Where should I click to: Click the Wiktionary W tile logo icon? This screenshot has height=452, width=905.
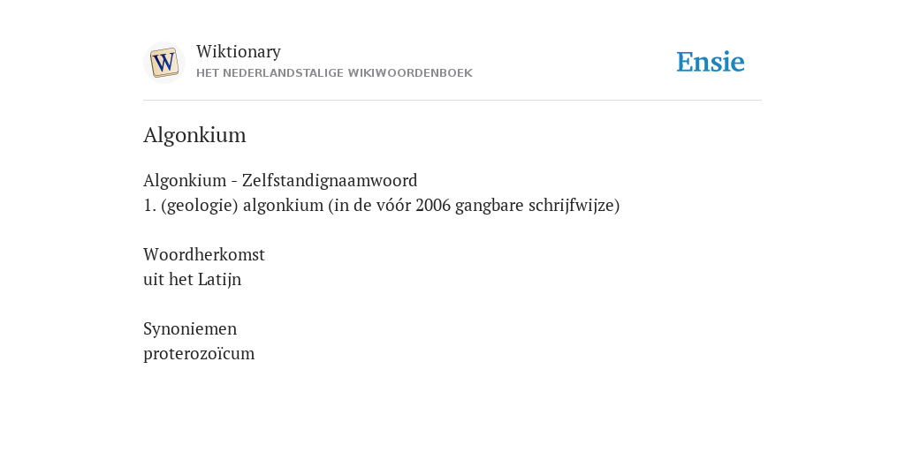click(x=164, y=63)
